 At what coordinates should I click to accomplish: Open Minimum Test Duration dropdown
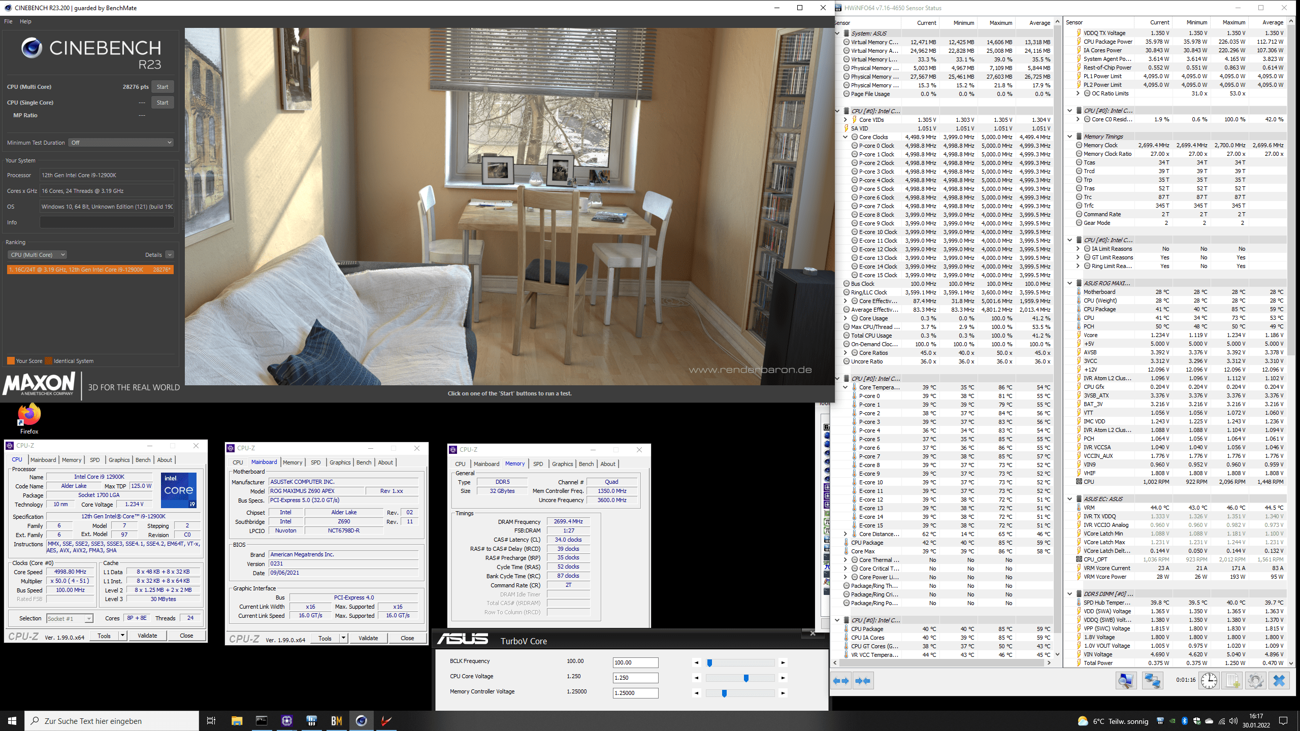[121, 143]
